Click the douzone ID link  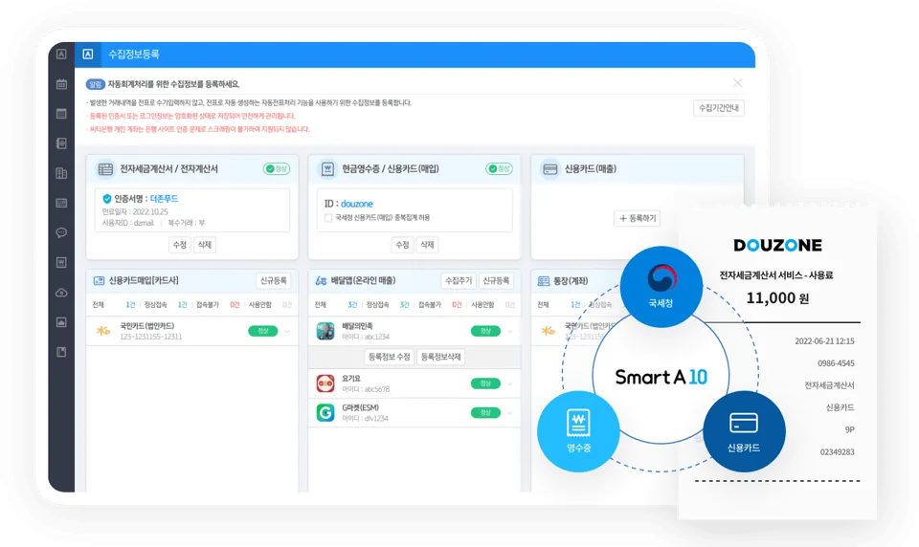pyautogui.click(x=357, y=204)
